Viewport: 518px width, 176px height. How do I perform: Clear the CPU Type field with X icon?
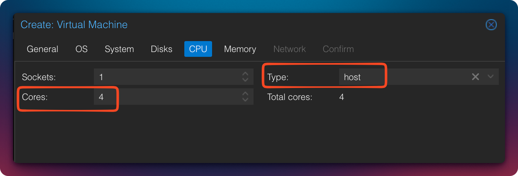[475, 77]
